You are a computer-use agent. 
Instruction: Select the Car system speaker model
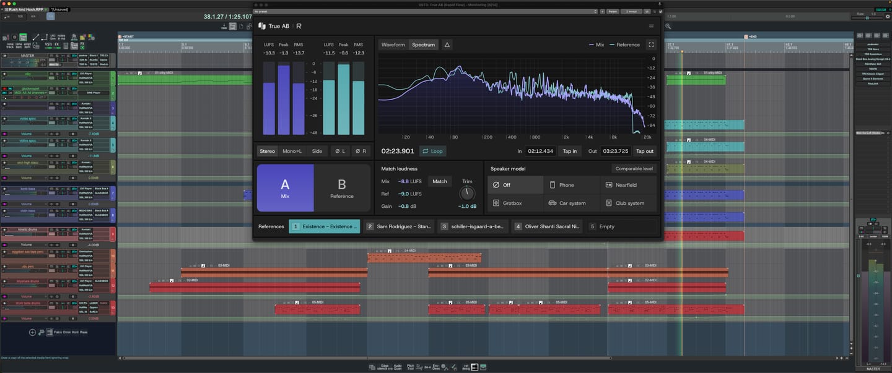point(572,203)
